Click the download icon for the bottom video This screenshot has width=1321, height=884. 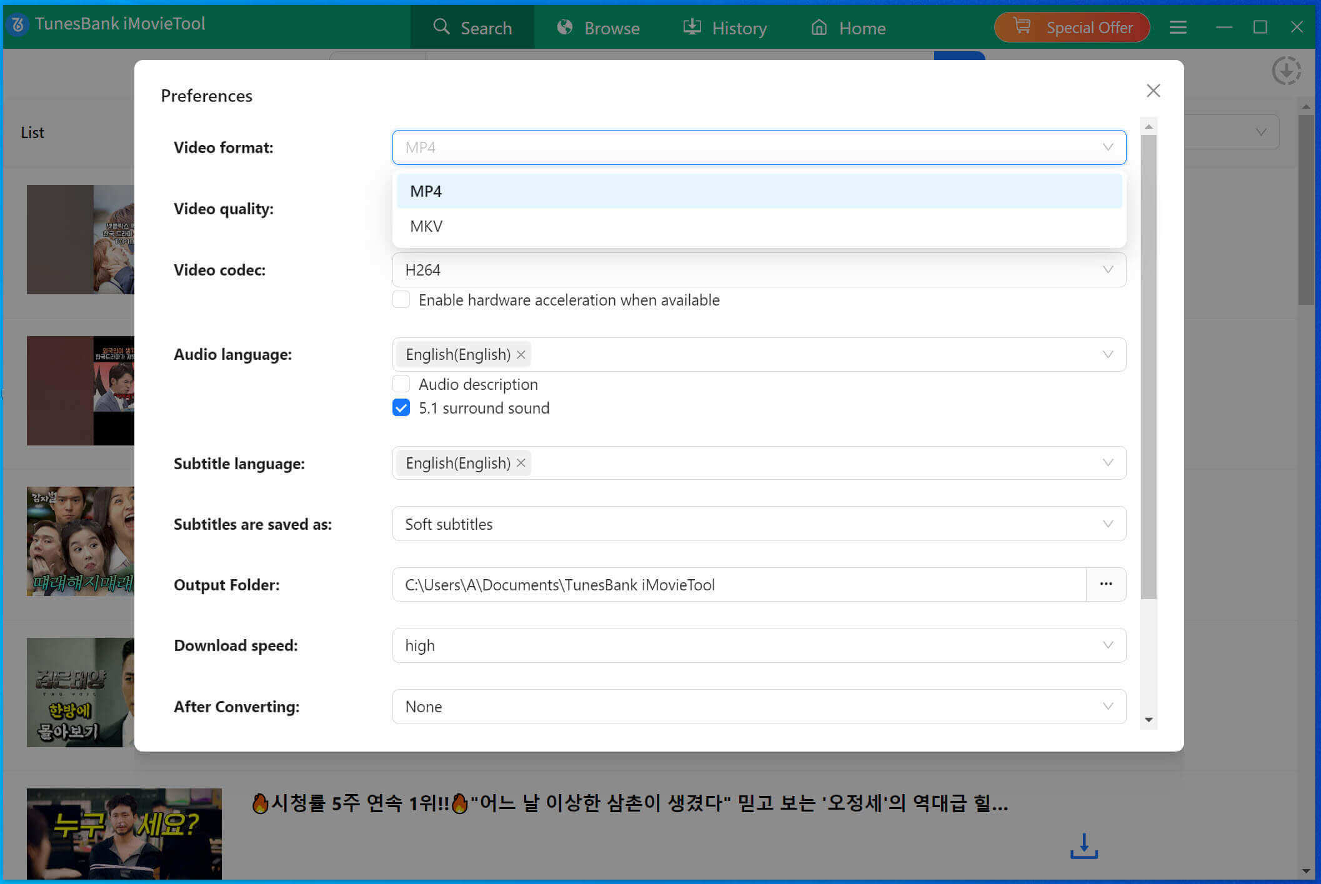click(1084, 846)
